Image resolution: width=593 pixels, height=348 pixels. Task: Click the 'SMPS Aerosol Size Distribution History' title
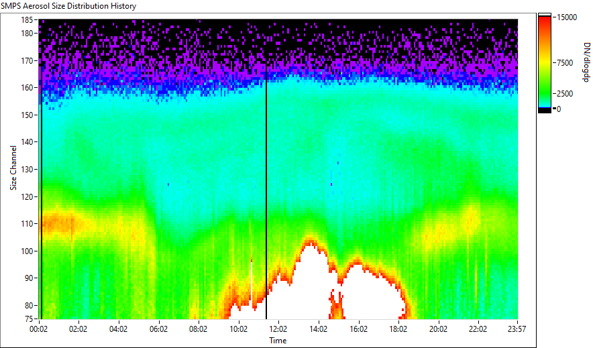click(x=68, y=6)
